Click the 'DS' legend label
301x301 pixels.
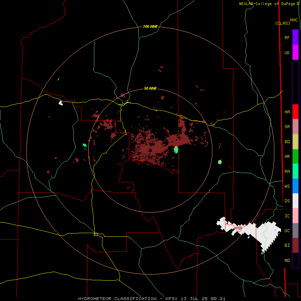287,201
